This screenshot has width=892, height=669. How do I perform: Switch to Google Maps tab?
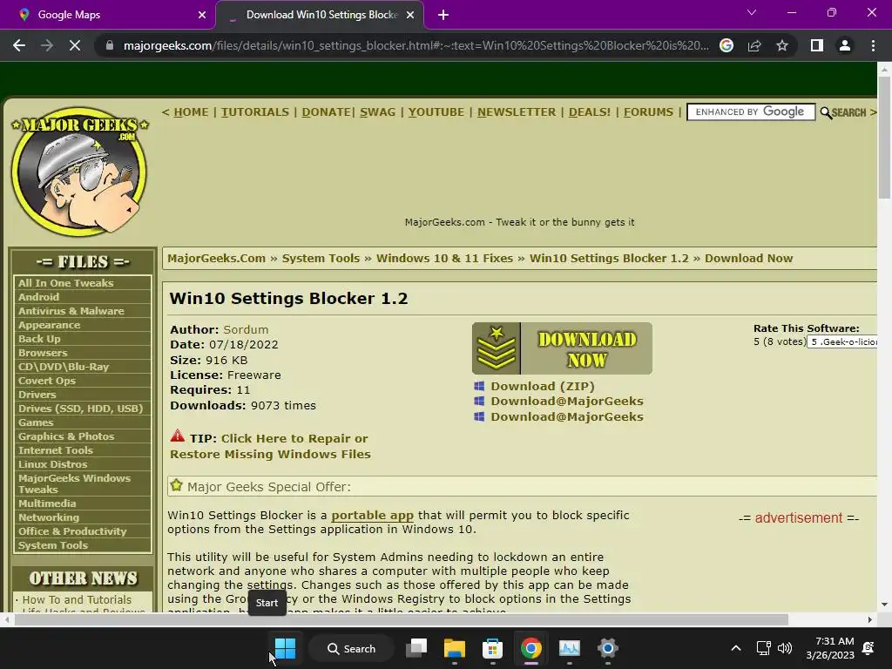[x=108, y=15]
